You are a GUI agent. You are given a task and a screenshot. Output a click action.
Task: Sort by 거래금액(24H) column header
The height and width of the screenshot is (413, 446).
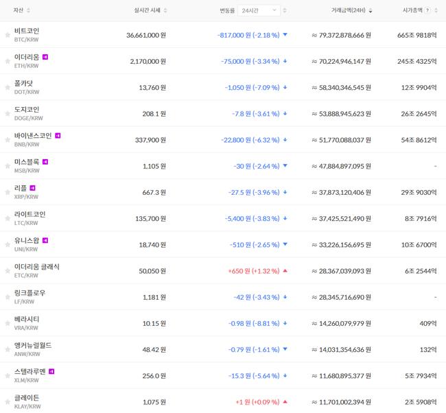coord(351,10)
